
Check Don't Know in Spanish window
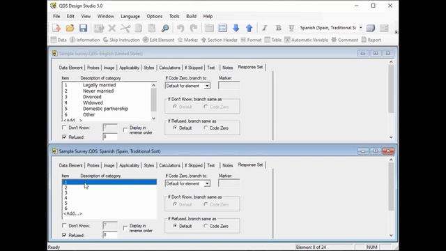pos(64,225)
